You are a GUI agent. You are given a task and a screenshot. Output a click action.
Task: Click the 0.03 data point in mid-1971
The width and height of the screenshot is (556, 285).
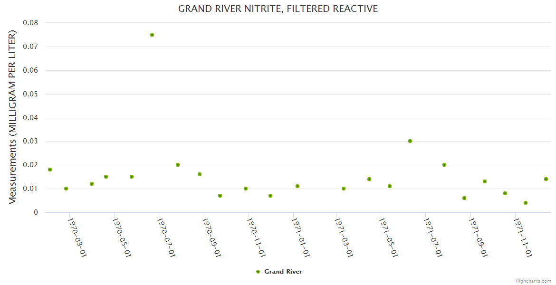[x=410, y=141]
